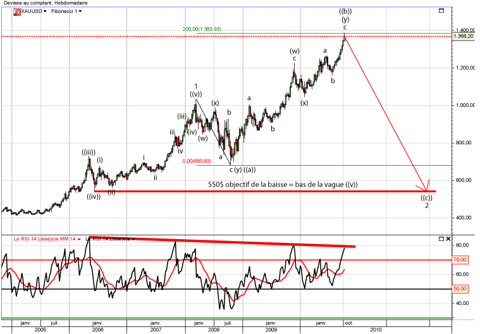Select the 550$ objectif de la baisse annotation

click(283, 185)
